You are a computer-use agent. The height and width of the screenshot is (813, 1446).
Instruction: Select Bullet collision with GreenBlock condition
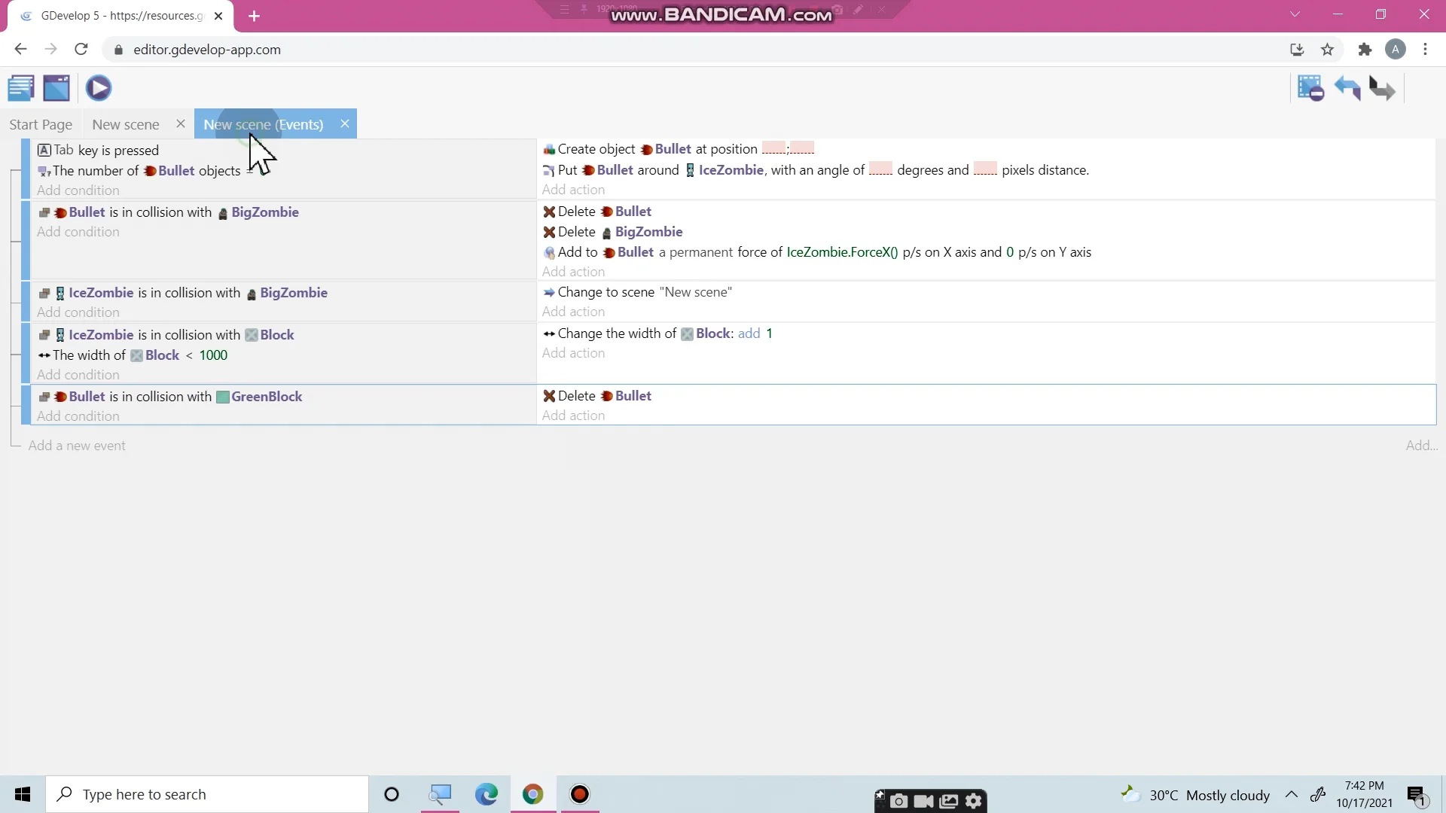170,397
